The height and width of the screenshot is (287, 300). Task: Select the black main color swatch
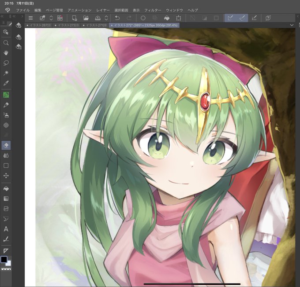click(x=4, y=260)
